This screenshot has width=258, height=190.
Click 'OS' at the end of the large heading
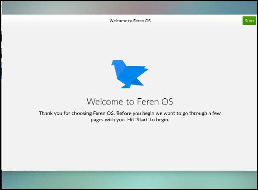pos(167,102)
